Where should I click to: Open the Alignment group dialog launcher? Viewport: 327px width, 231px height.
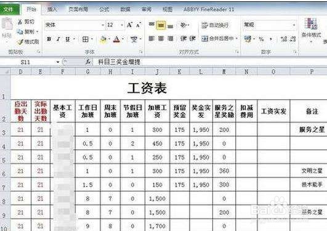(237, 52)
